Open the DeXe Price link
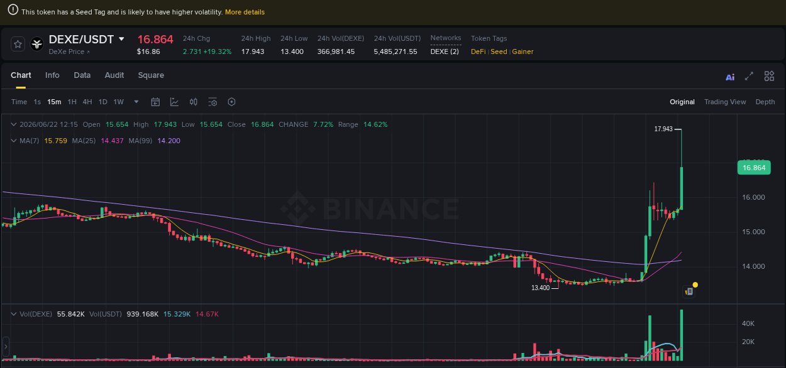The height and width of the screenshot is (368, 786). [x=66, y=51]
